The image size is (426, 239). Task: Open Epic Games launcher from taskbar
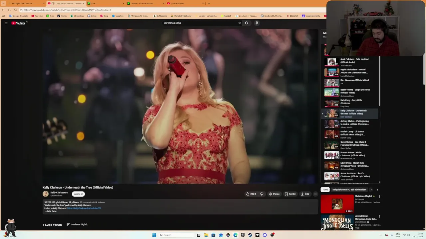pos(243,235)
